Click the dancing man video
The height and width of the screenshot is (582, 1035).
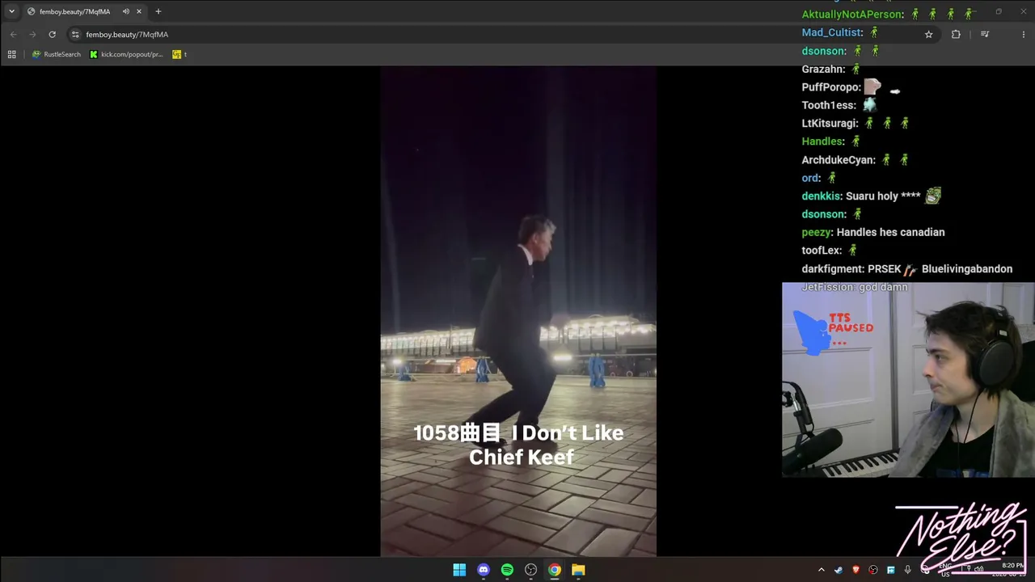pos(518,311)
